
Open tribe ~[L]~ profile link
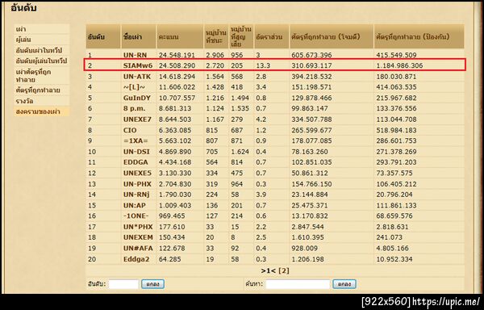point(133,87)
